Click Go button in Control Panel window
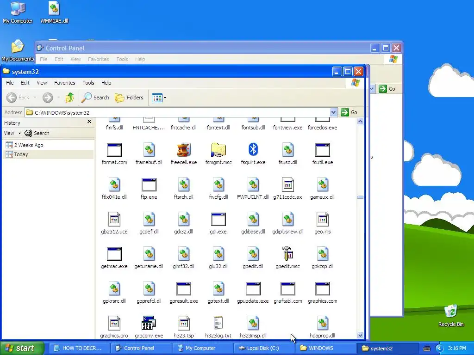Screen dimensions: 474x355 387,89
